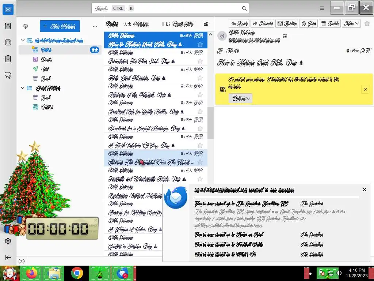Viewport: 374px width, 281px height.
Task: Toggle star on Mysteries of the Messiah message
Action: [x=200, y=95]
